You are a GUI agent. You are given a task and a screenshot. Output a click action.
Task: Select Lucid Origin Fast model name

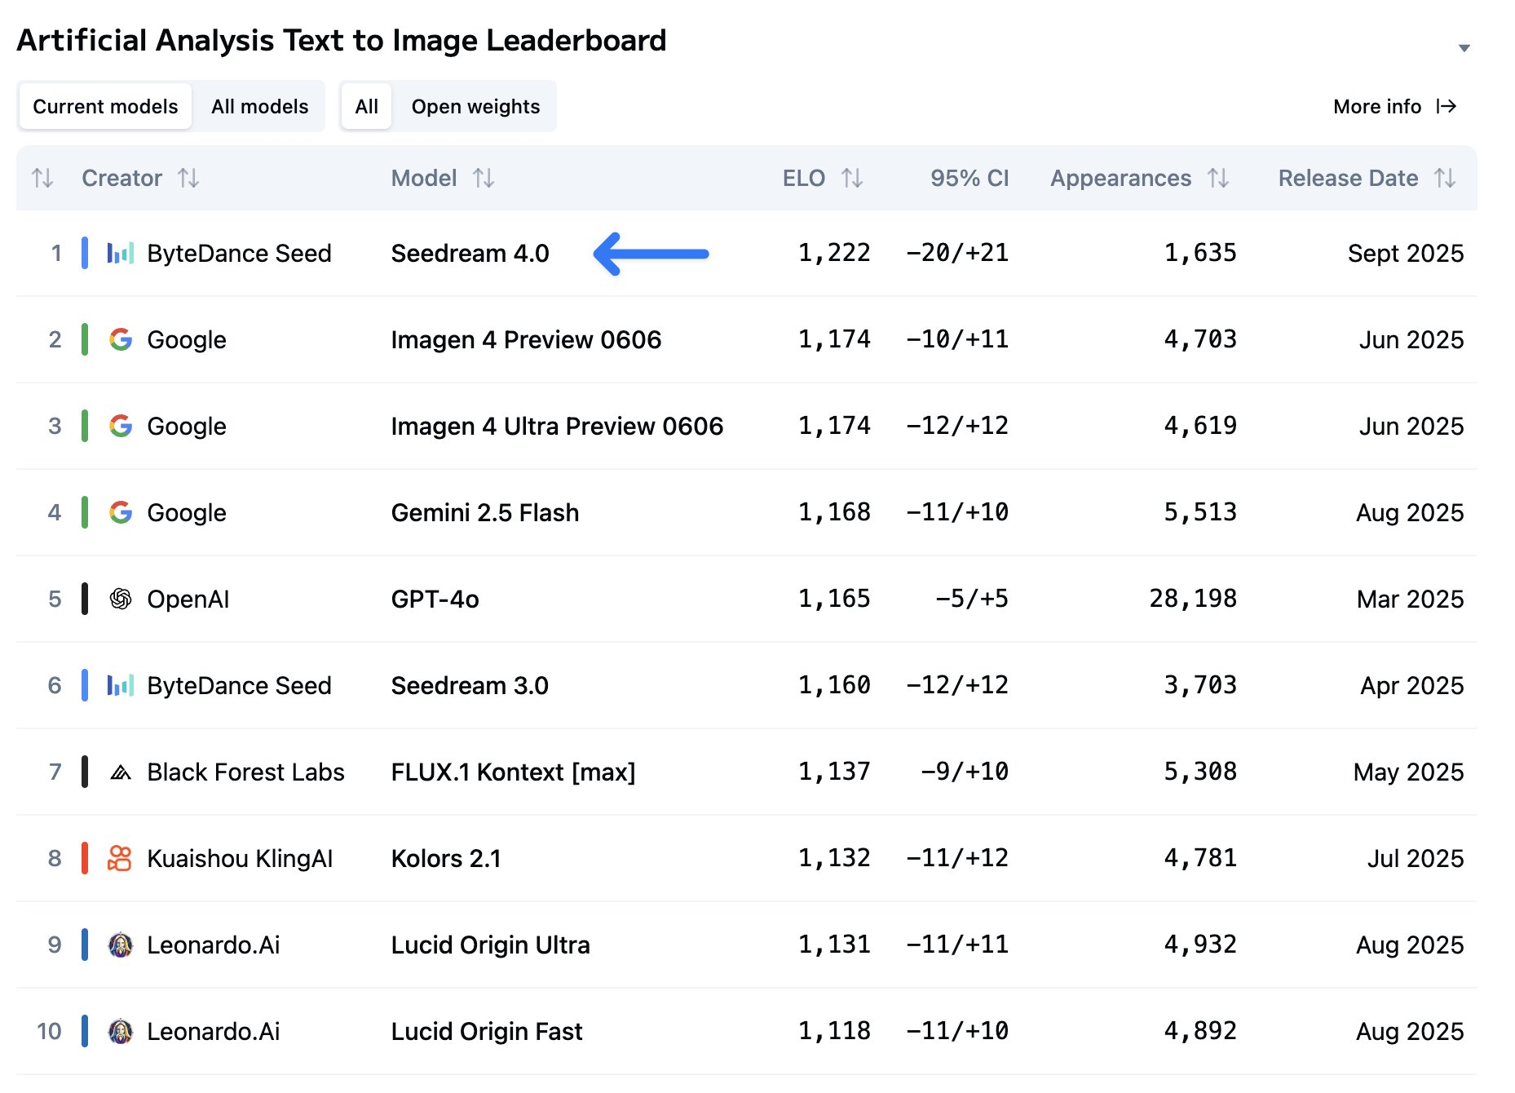487,1032
